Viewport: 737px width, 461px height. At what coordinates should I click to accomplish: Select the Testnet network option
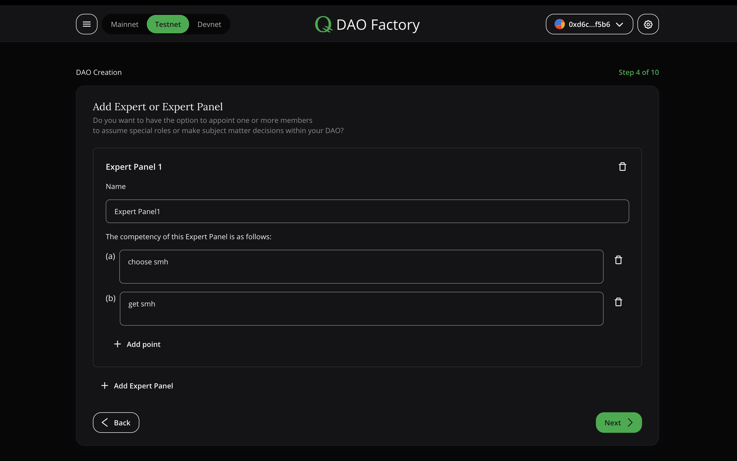click(168, 24)
